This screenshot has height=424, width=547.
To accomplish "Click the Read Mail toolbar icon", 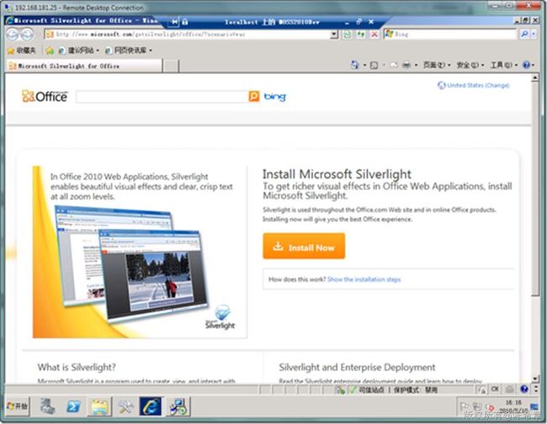I will (394, 65).
